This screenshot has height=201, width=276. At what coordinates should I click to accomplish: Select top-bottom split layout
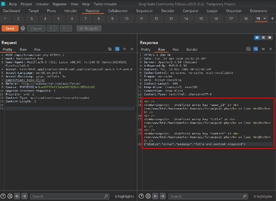(263, 38)
